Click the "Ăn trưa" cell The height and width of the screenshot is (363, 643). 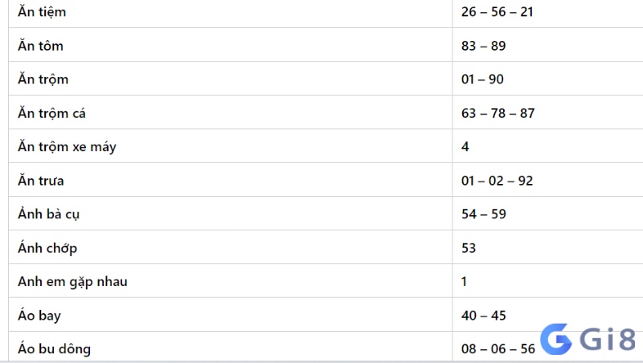(230, 180)
